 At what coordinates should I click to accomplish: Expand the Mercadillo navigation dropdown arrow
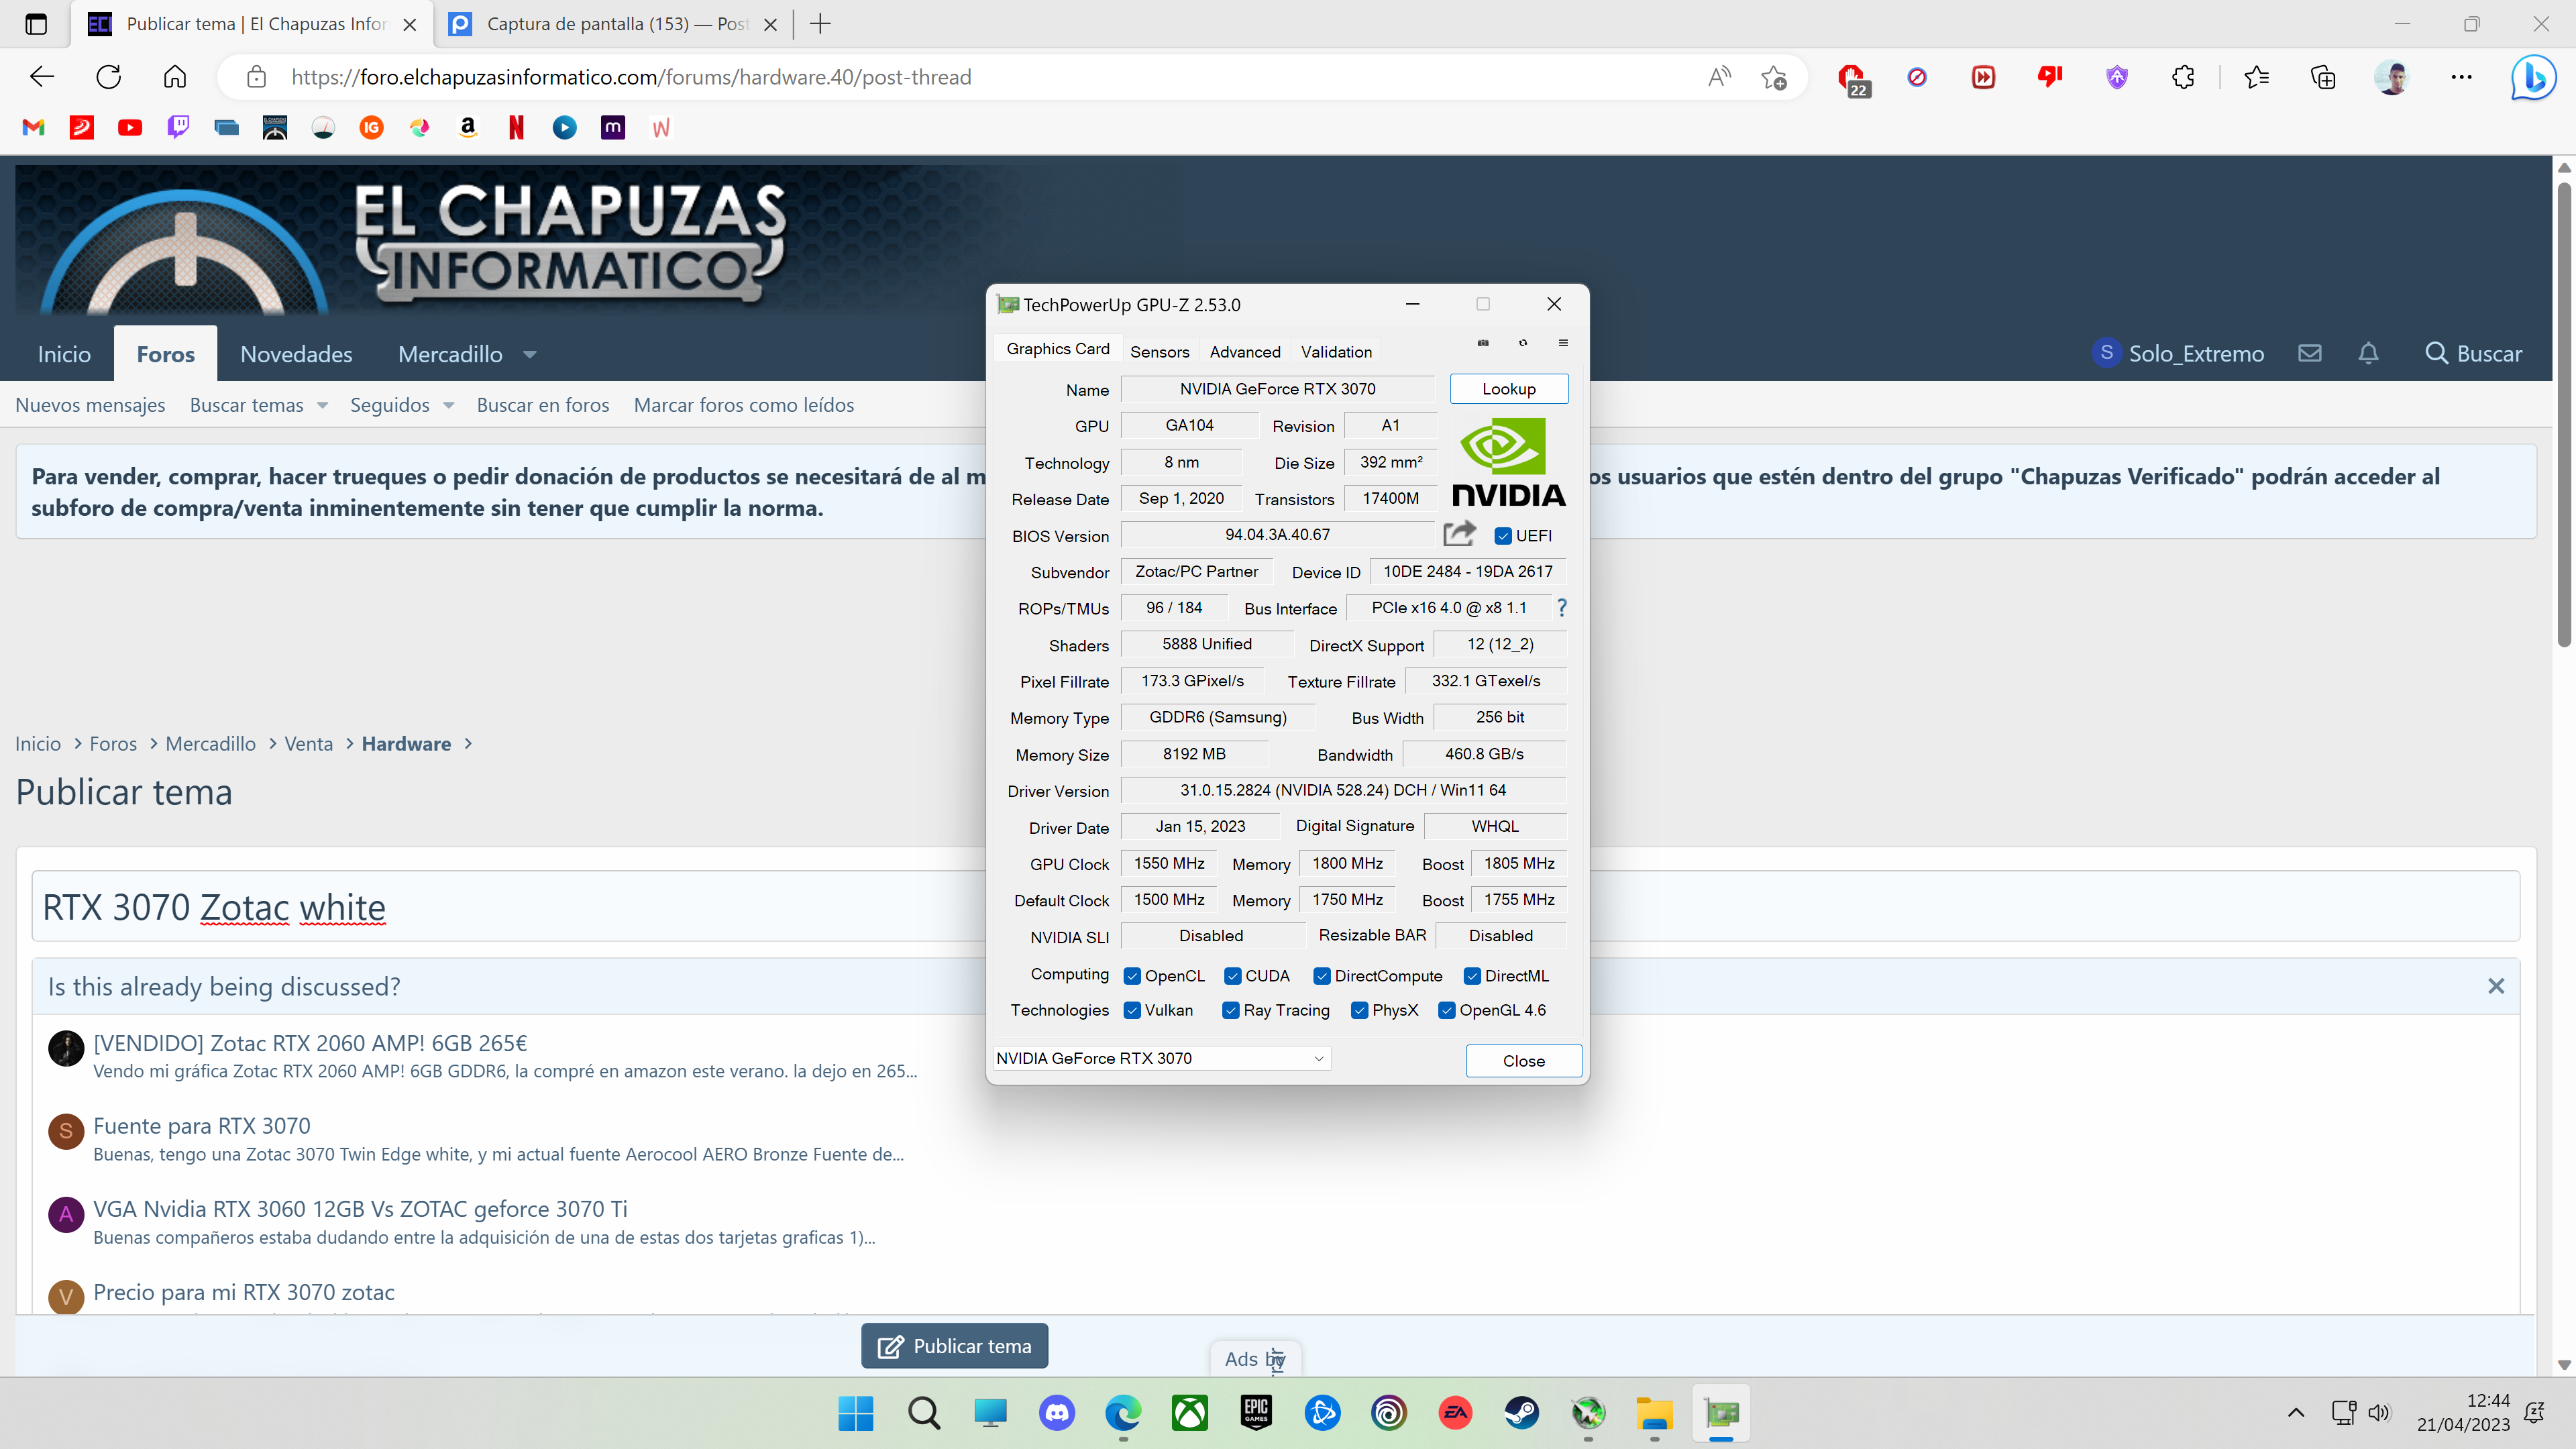(530, 354)
